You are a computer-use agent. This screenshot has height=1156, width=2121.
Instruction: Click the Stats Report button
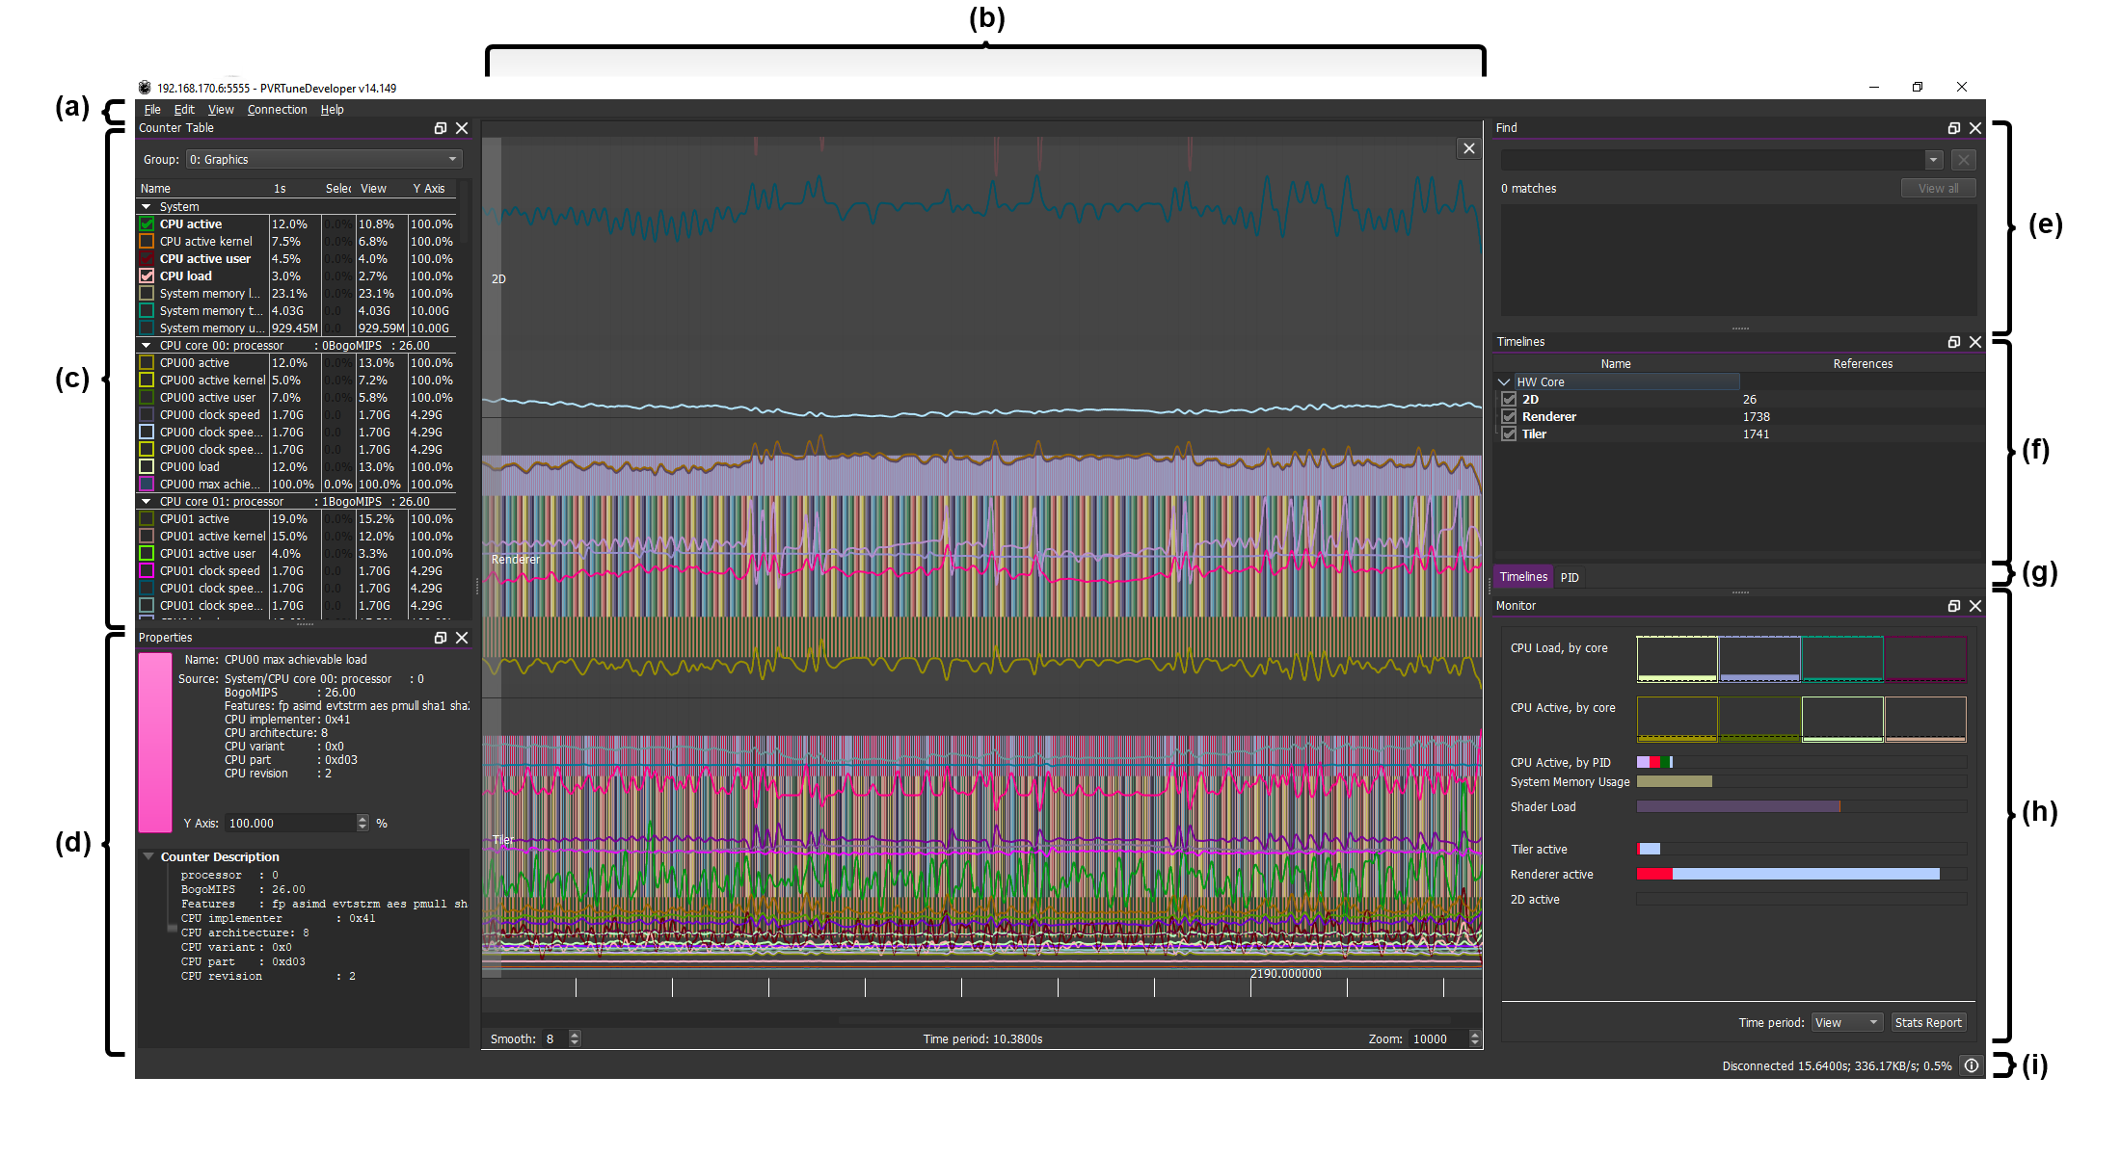(x=1927, y=1023)
